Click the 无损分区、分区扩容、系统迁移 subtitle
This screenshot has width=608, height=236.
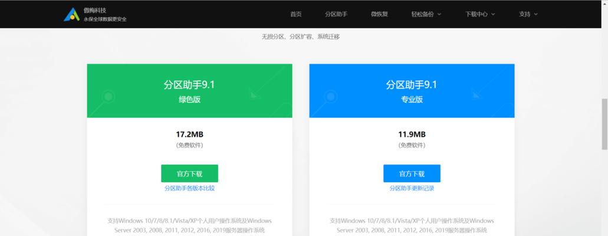coord(301,37)
